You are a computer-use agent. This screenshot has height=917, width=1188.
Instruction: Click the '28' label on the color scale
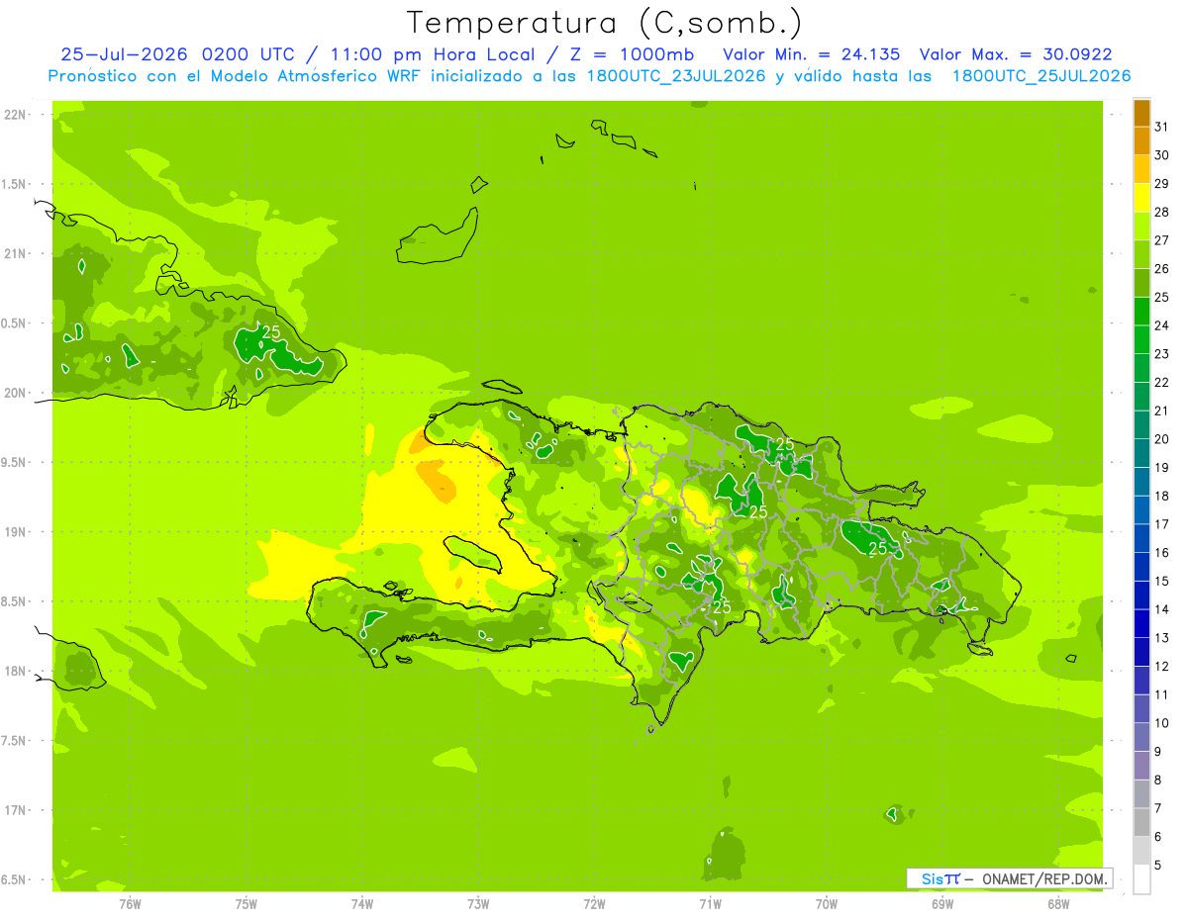pyautogui.click(x=1161, y=212)
